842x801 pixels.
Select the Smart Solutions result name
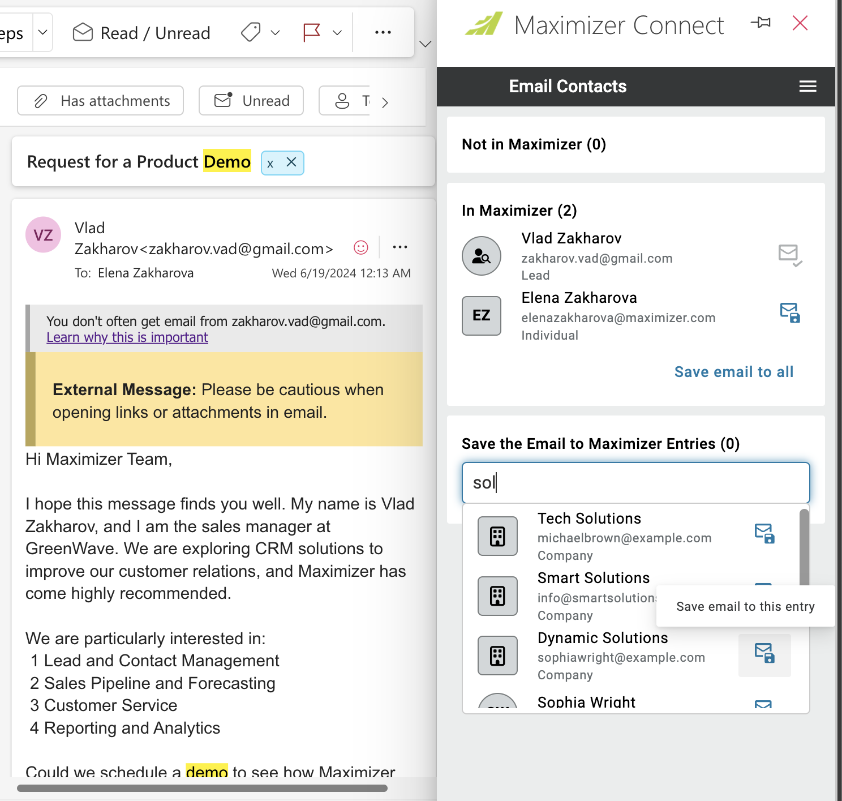(594, 578)
